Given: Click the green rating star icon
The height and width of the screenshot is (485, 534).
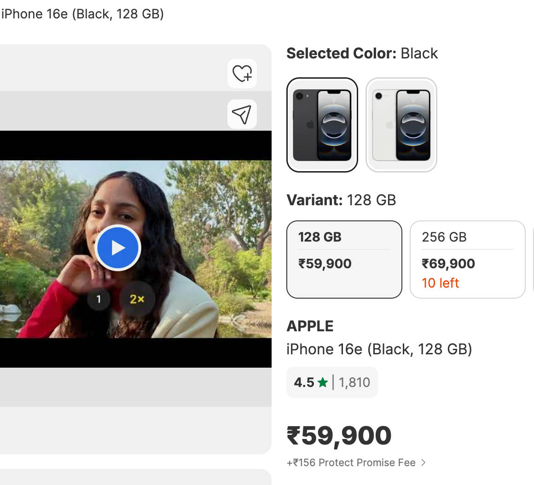Looking at the screenshot, I should 323,382.
